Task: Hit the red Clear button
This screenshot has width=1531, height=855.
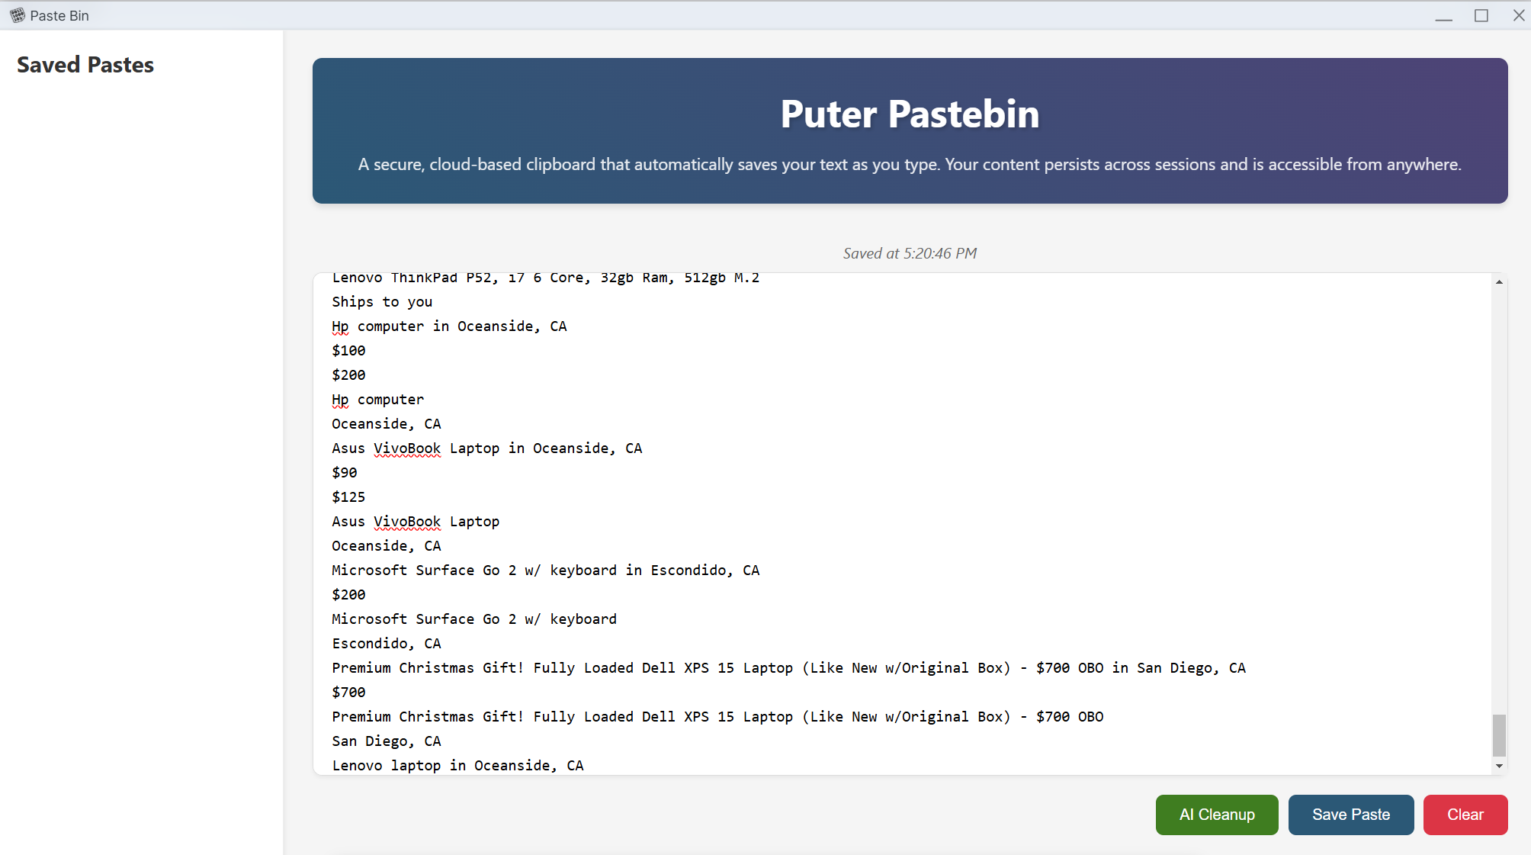Action: click(x=1465, y=815)
